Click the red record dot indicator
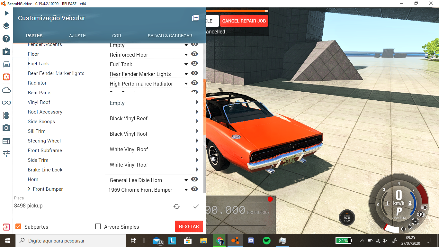 pos(270,199)
